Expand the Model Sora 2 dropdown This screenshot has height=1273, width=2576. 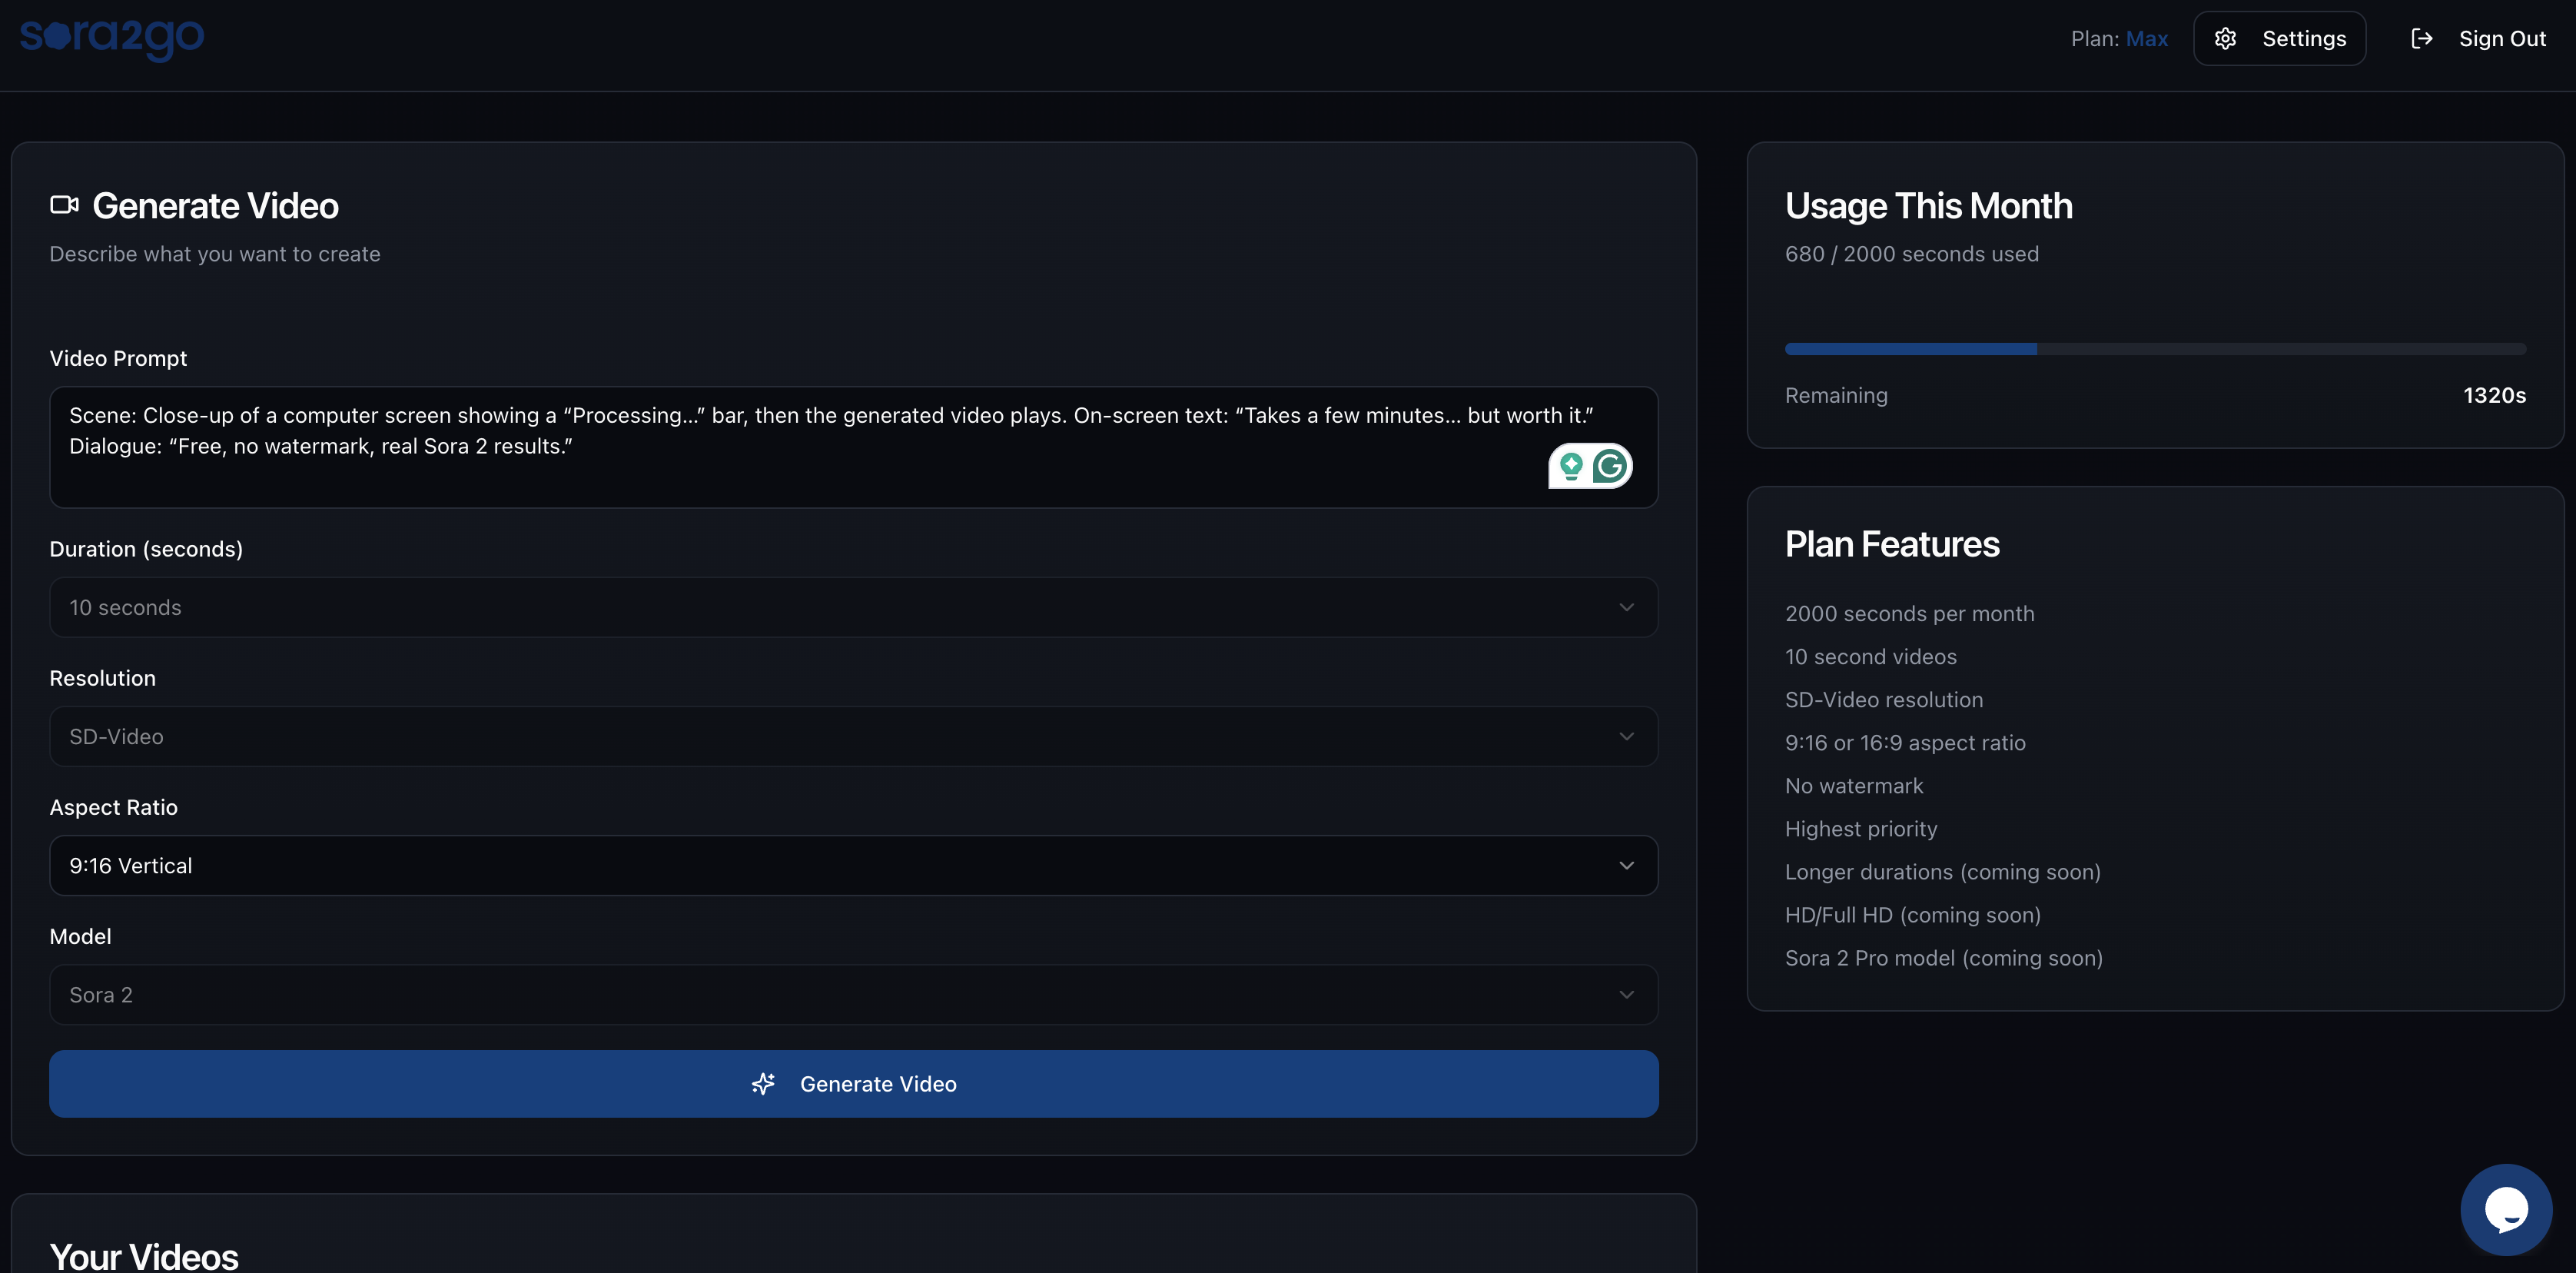pyautogui.click(x=853, y=994)
